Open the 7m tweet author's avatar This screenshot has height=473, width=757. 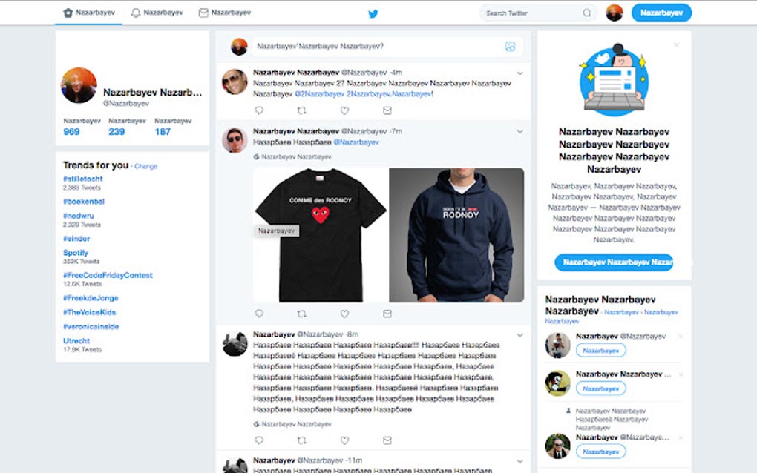point(235,140)
